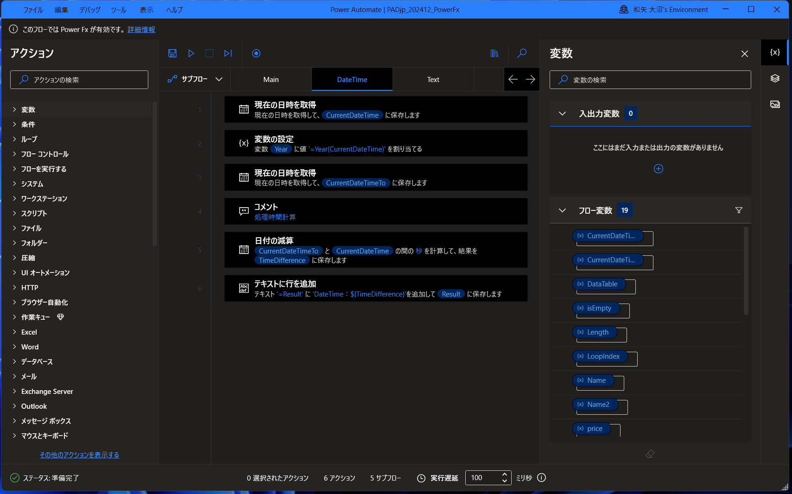Open the ツール menu

pos(119,10)
